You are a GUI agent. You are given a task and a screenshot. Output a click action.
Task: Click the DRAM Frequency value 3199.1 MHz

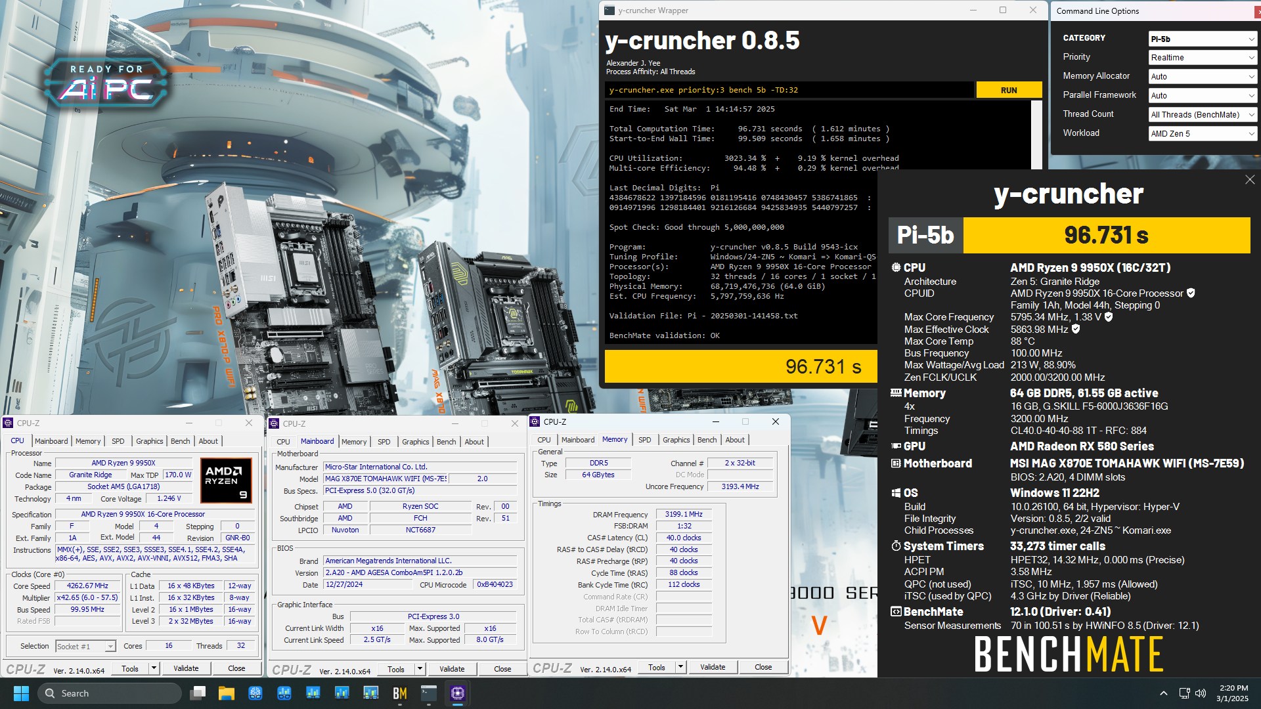coord(684,514)
